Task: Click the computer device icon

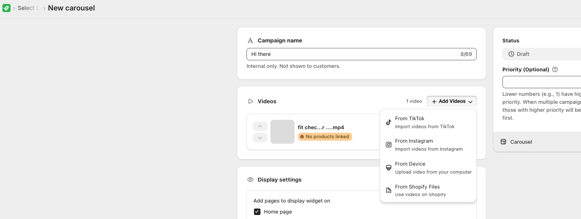Action: tap(389, 168)
